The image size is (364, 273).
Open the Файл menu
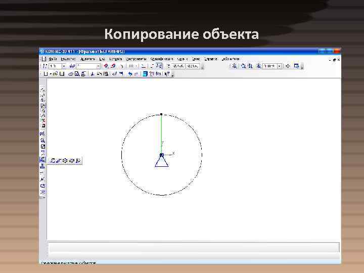pos(53,59)
